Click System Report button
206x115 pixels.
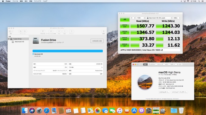pos(164,92)
